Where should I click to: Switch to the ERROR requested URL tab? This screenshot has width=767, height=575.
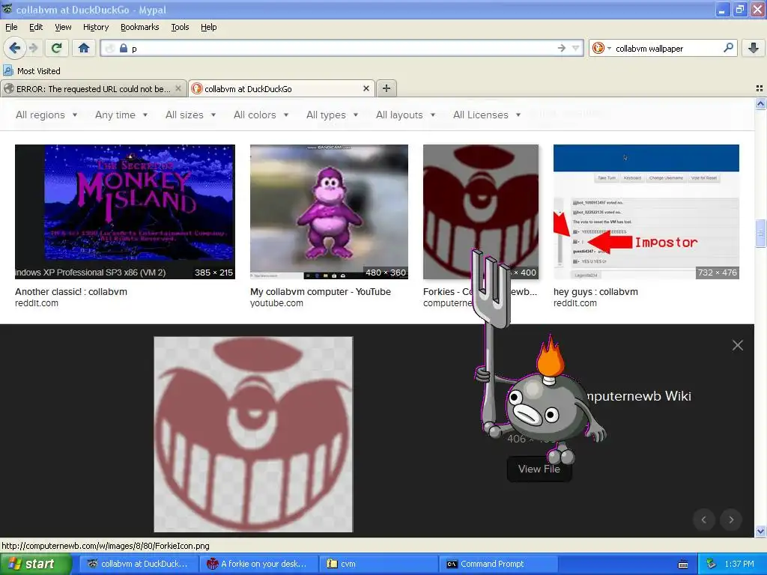(93, 89)
